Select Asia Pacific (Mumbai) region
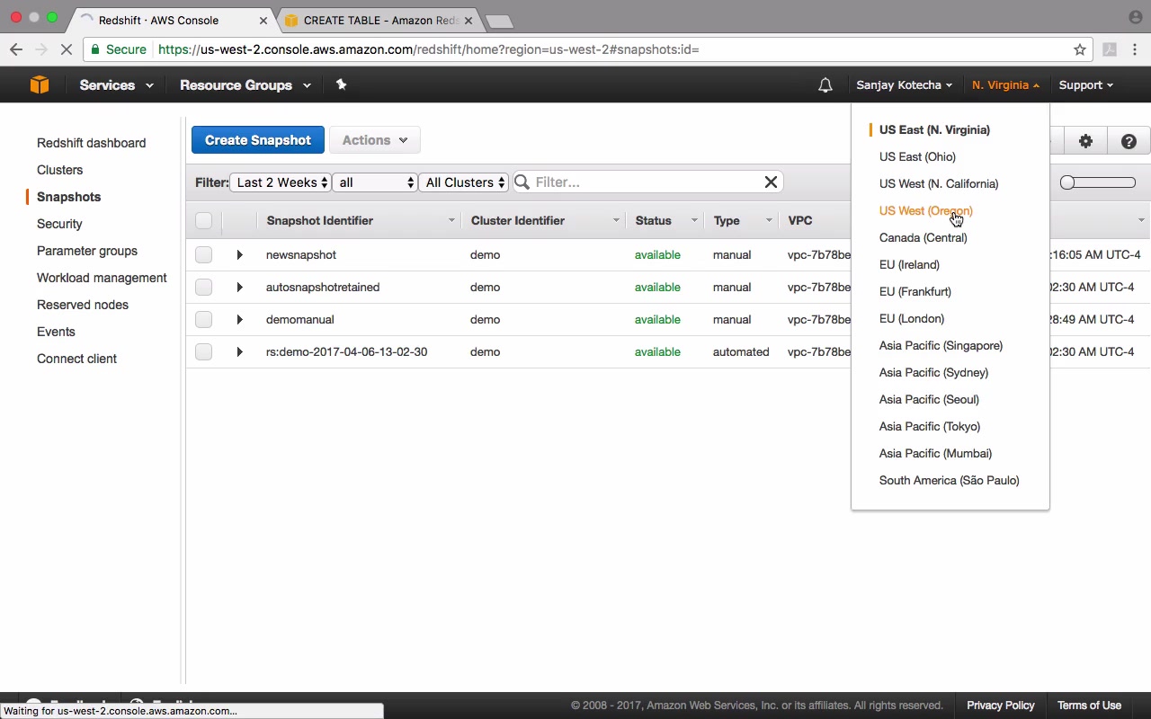1151x719 pixels. point(935,453)
